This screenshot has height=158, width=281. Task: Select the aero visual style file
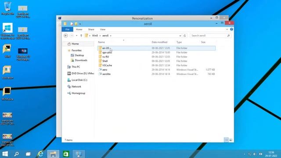click(x=157, y=69)
